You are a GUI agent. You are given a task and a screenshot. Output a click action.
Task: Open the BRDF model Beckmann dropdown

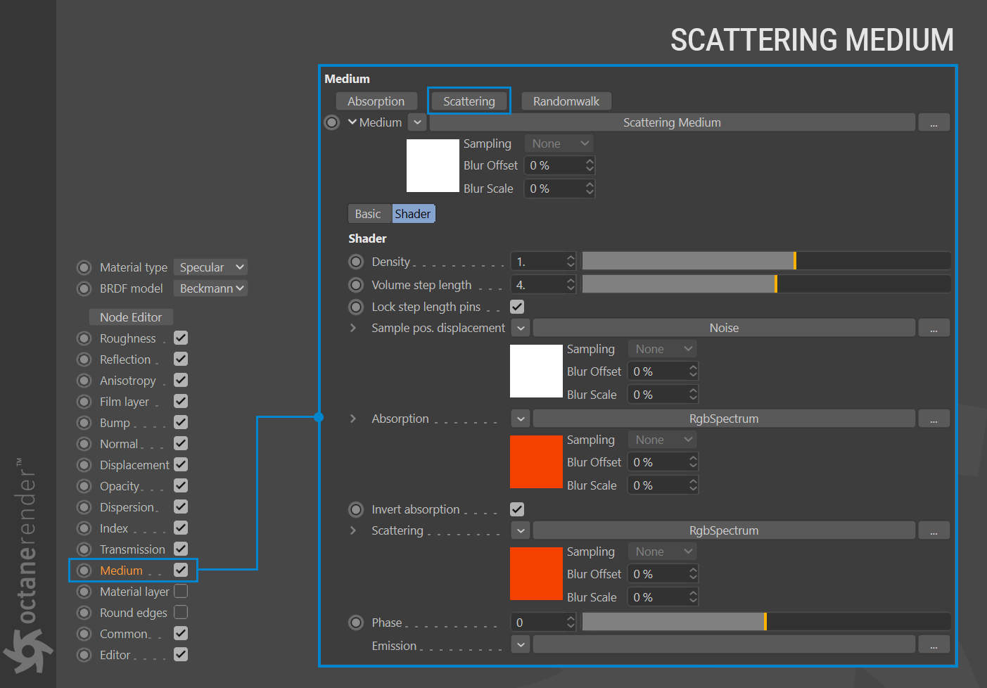(x=210, y=288)
